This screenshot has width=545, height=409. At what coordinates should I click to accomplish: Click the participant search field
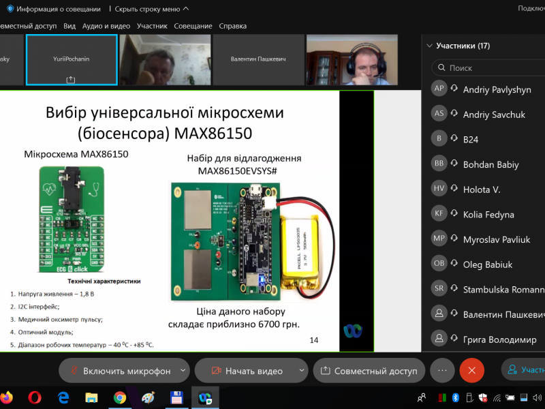(x=490, y=68)
